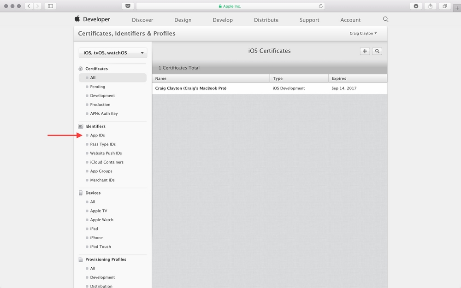The width and height of the screenshot is (461, 288).
Task: Select All under Certificates
Action: pos(112,77)
